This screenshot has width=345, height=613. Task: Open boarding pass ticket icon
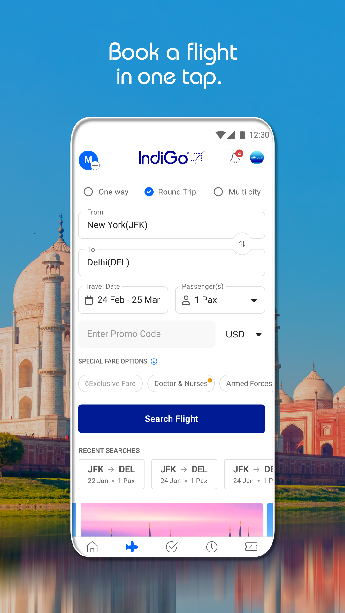pos(251,547)
